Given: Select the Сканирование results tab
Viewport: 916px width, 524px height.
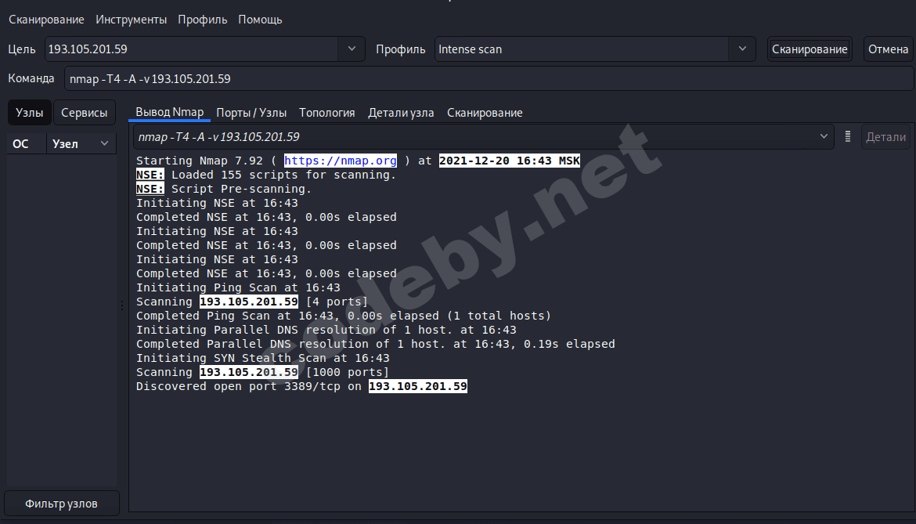Looking at the screenshot, I should (x=484, y=112).
